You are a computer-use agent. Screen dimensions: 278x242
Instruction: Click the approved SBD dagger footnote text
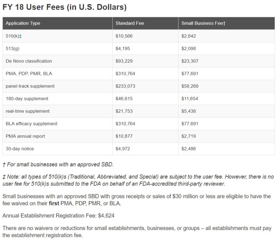pos(58,164)
